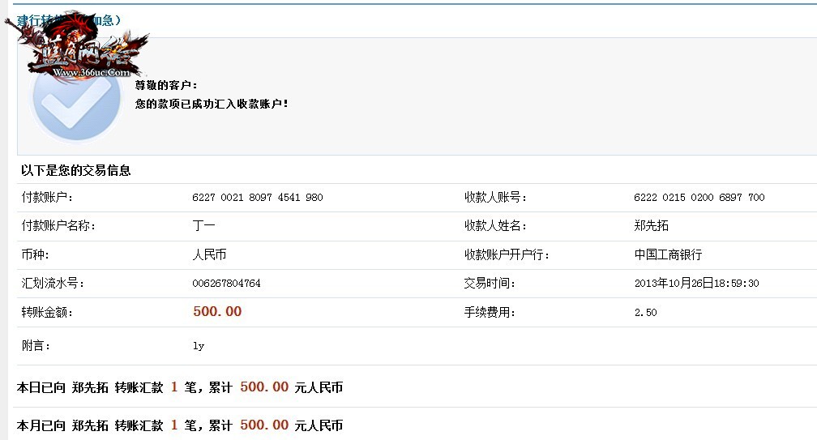Viewport: 817px width, 440px height.
Task: Select payer account number 6227 0021 8097 4541 980
Action: point(258,198)
